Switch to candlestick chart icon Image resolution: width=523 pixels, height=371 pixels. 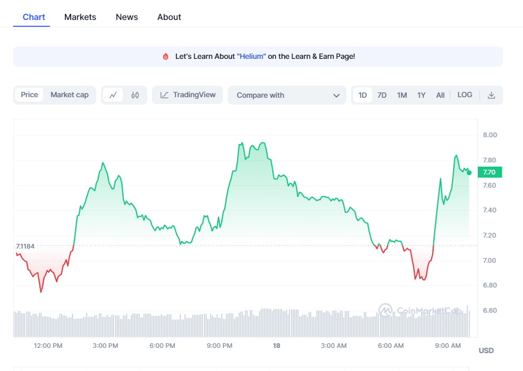[135, 95]
